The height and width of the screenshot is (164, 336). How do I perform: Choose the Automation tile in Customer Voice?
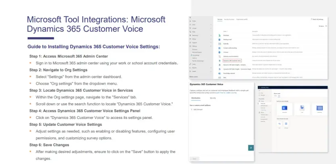point(285,109)
